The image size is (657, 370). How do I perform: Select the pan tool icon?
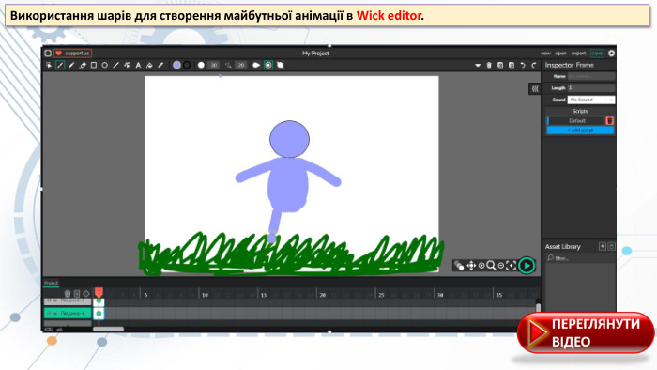click(x=471, y=266)
